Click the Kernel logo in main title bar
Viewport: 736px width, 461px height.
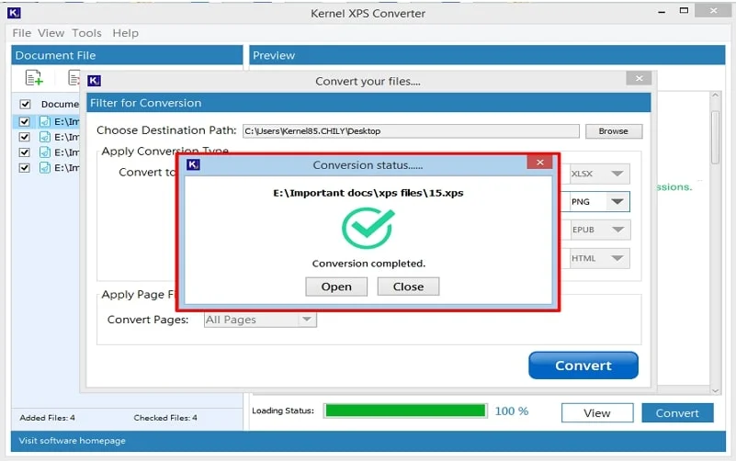click(x=14, y=13)
